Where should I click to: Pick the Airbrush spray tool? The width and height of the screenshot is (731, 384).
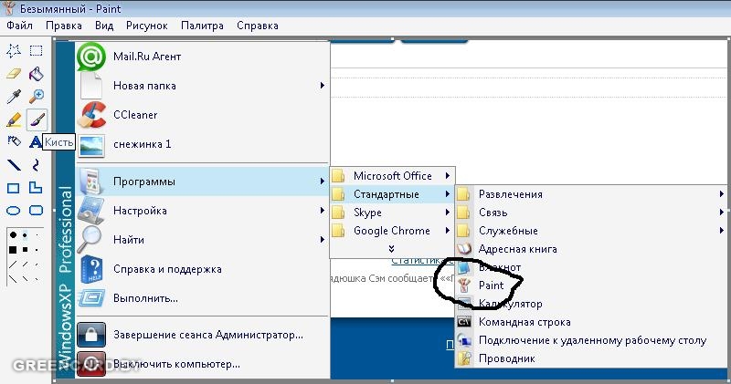(14, 140)
